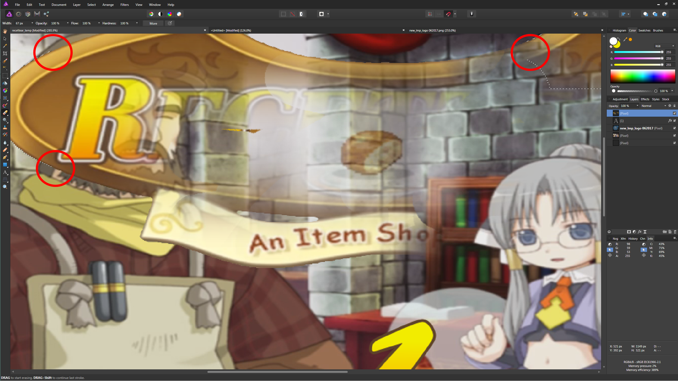The width and height of the screenshot is (678, 381).
Task: Switch to Develop Persona
Action: click(28, 14)
